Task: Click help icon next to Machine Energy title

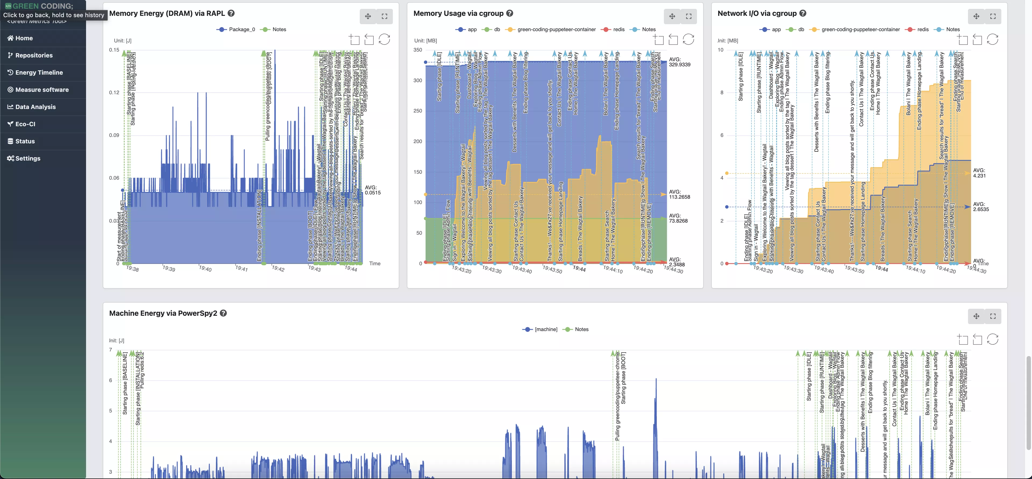Action: 223,313
